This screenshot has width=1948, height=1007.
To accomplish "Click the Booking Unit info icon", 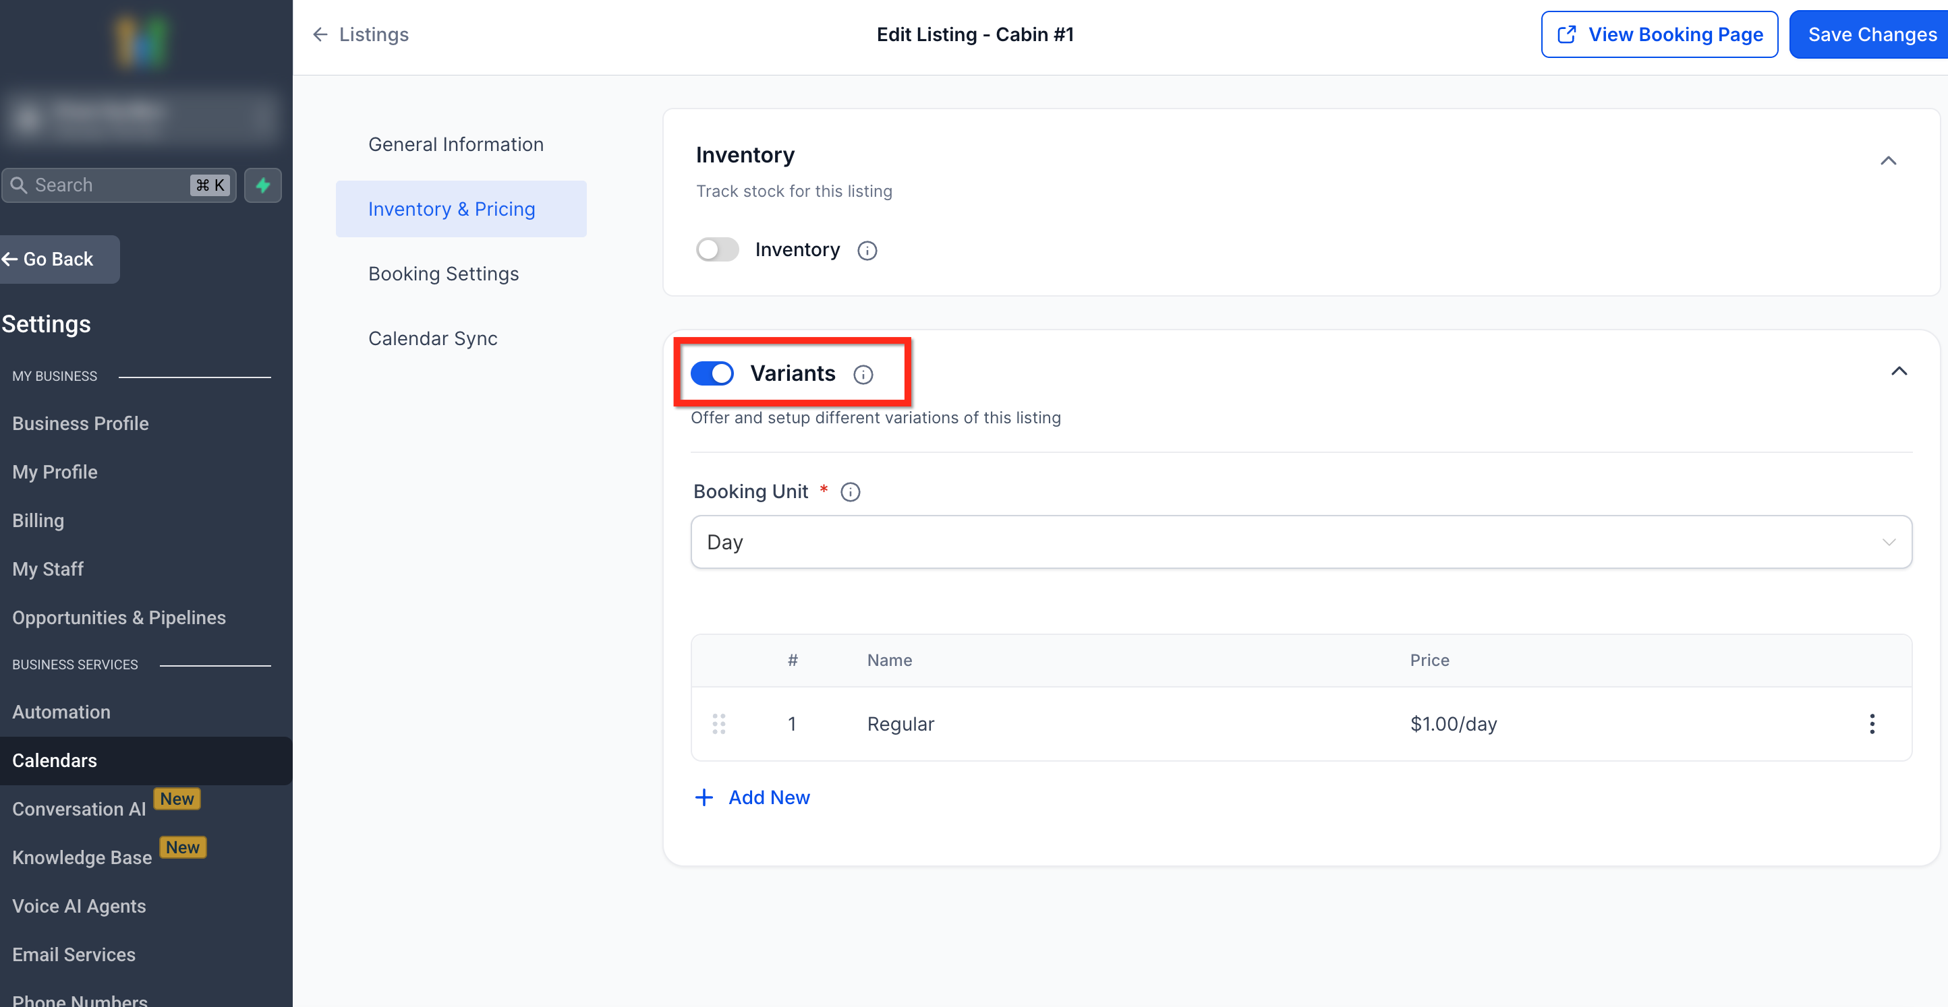I will 850,492.
